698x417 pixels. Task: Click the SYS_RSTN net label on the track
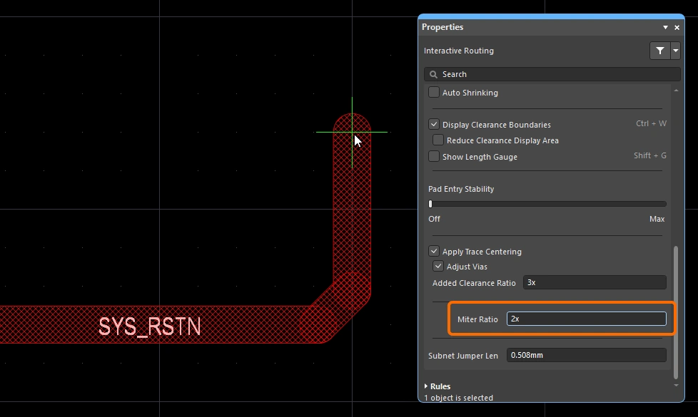[150, 326]
